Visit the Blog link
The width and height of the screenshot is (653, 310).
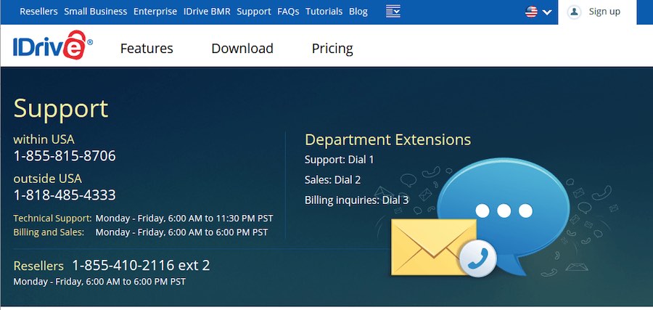click(x=358, y=12)
